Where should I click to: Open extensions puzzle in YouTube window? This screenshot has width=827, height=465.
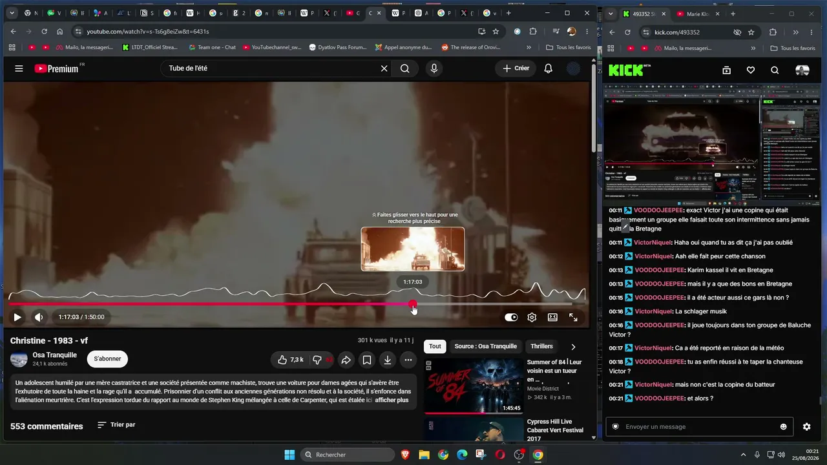(533, 32)
